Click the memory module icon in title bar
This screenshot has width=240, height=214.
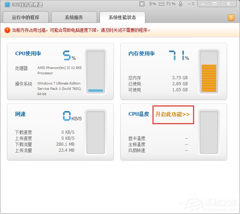(x=161, y=4)
